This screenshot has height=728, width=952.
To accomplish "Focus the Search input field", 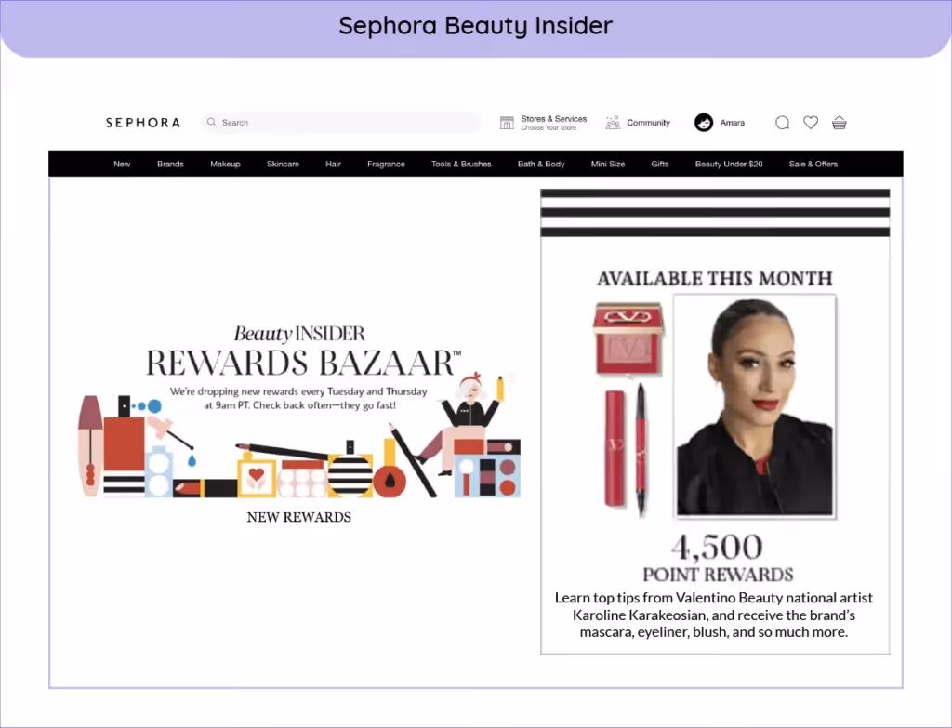I will coord(341,122).
